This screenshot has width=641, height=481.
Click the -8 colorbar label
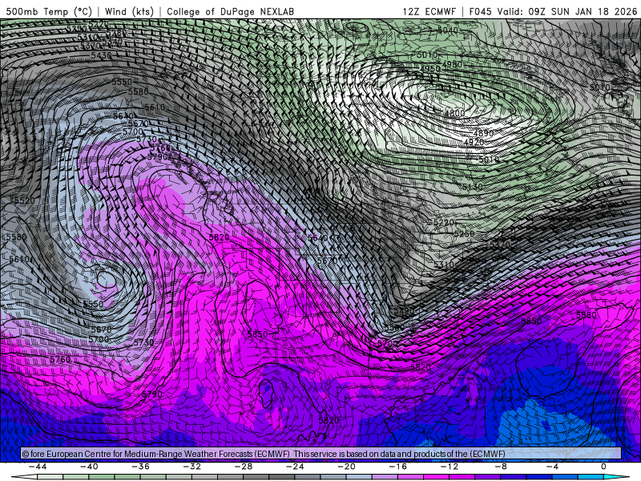point(502,467)
